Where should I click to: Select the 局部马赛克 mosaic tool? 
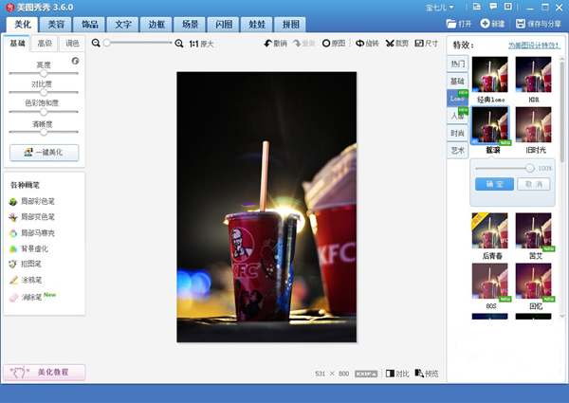pos(32,233)
